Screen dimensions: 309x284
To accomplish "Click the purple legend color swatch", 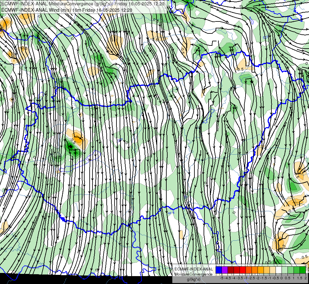I will [x=225, y=270].
